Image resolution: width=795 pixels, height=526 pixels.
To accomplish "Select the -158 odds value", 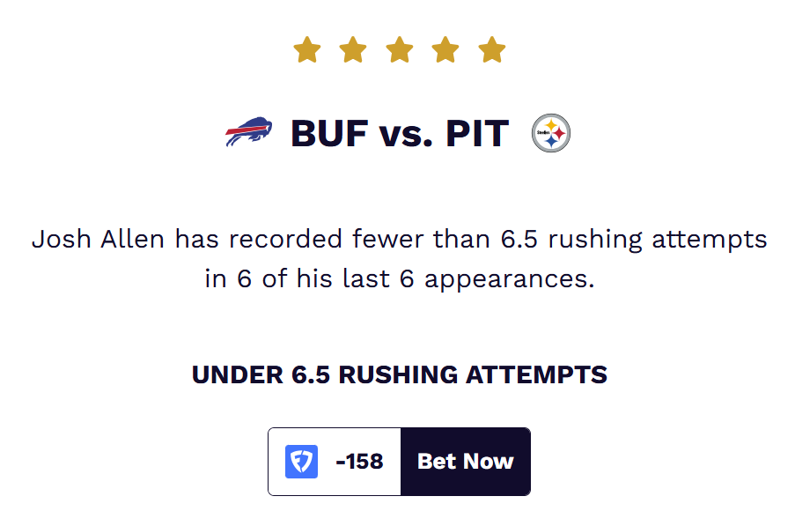I will (x=359, y=462).
